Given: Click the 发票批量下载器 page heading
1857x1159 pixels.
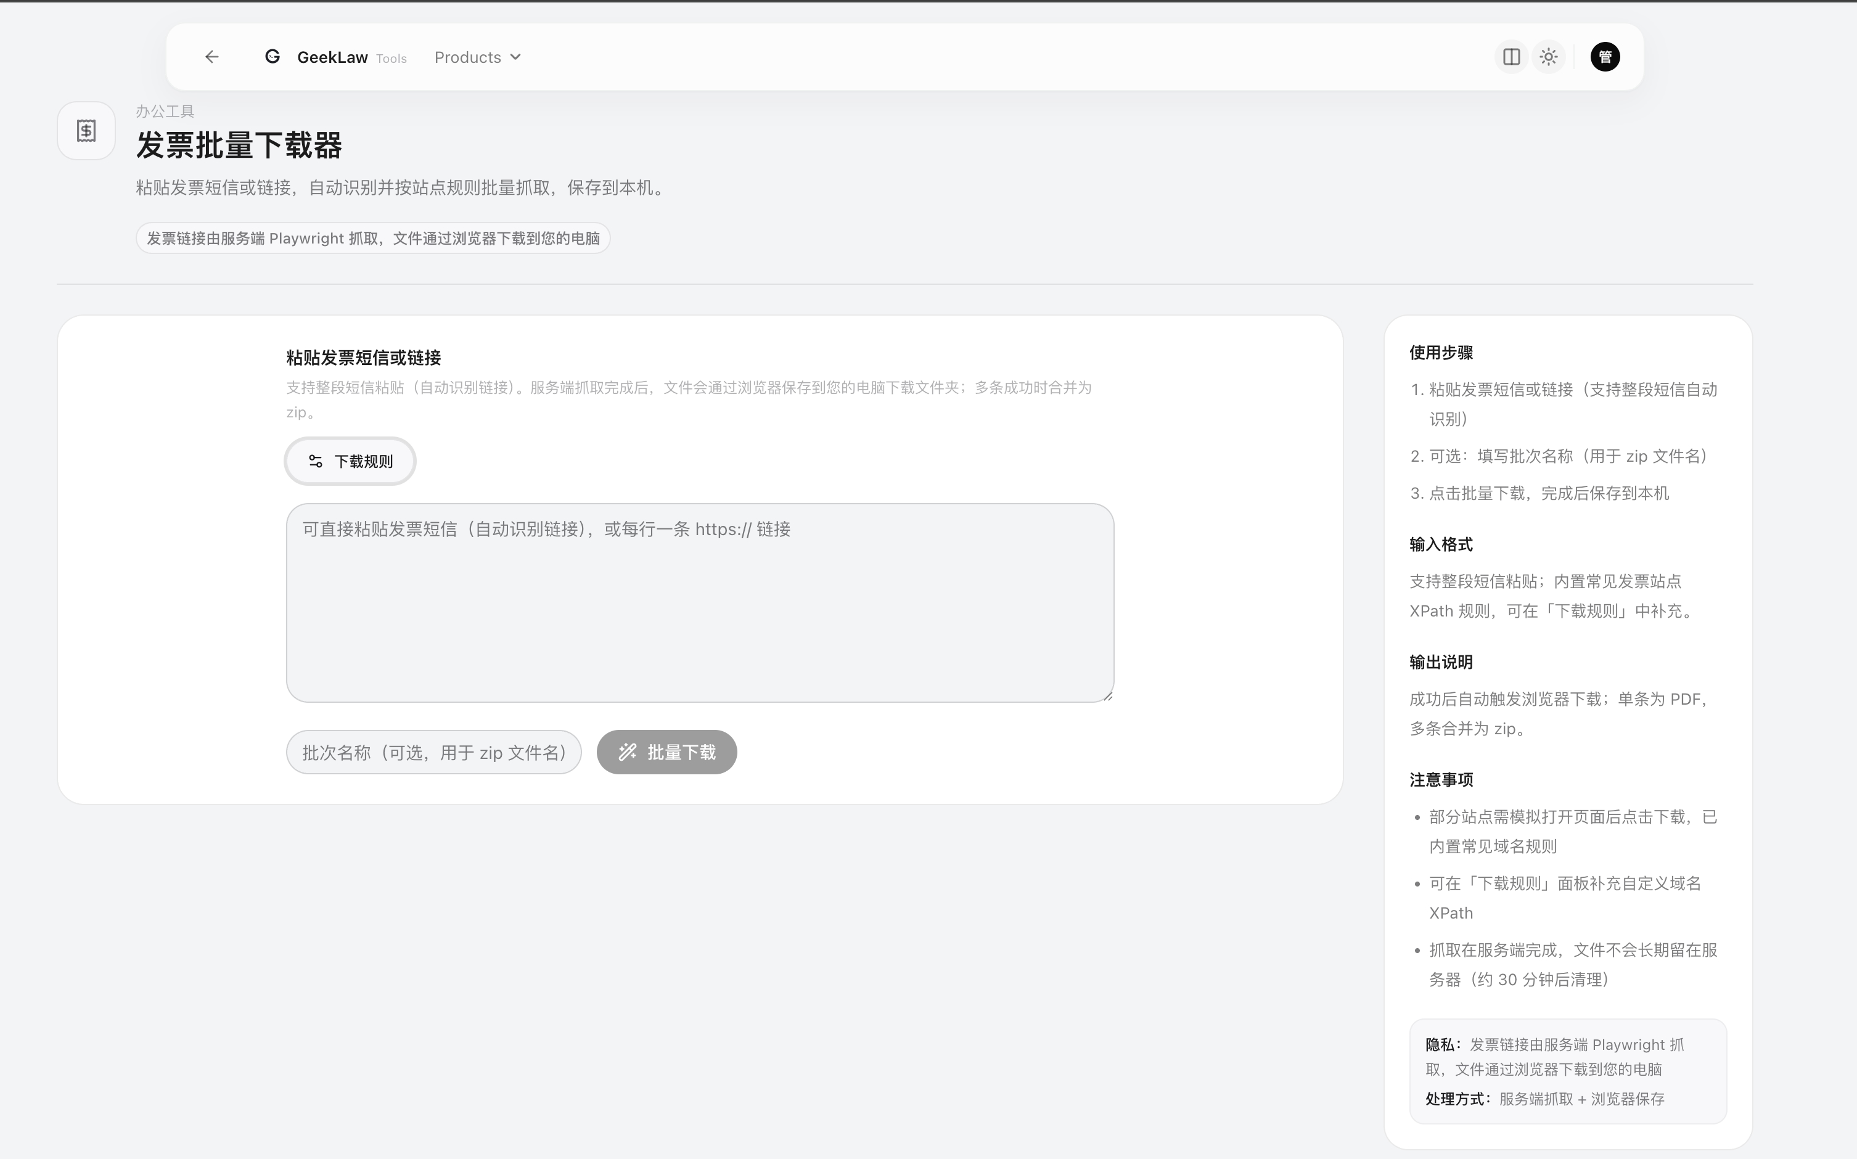Looking at the screenshot, I should point(239,145).
